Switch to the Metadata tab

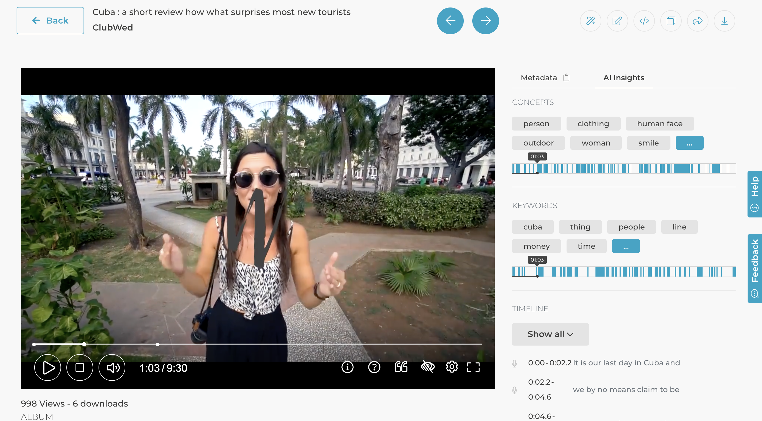[539, 78]
